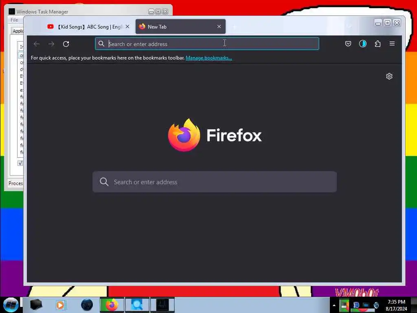Switch to the Kid Songs ABC Song tab
Viewport: 417px width, 313px height.
pos(88,26)
